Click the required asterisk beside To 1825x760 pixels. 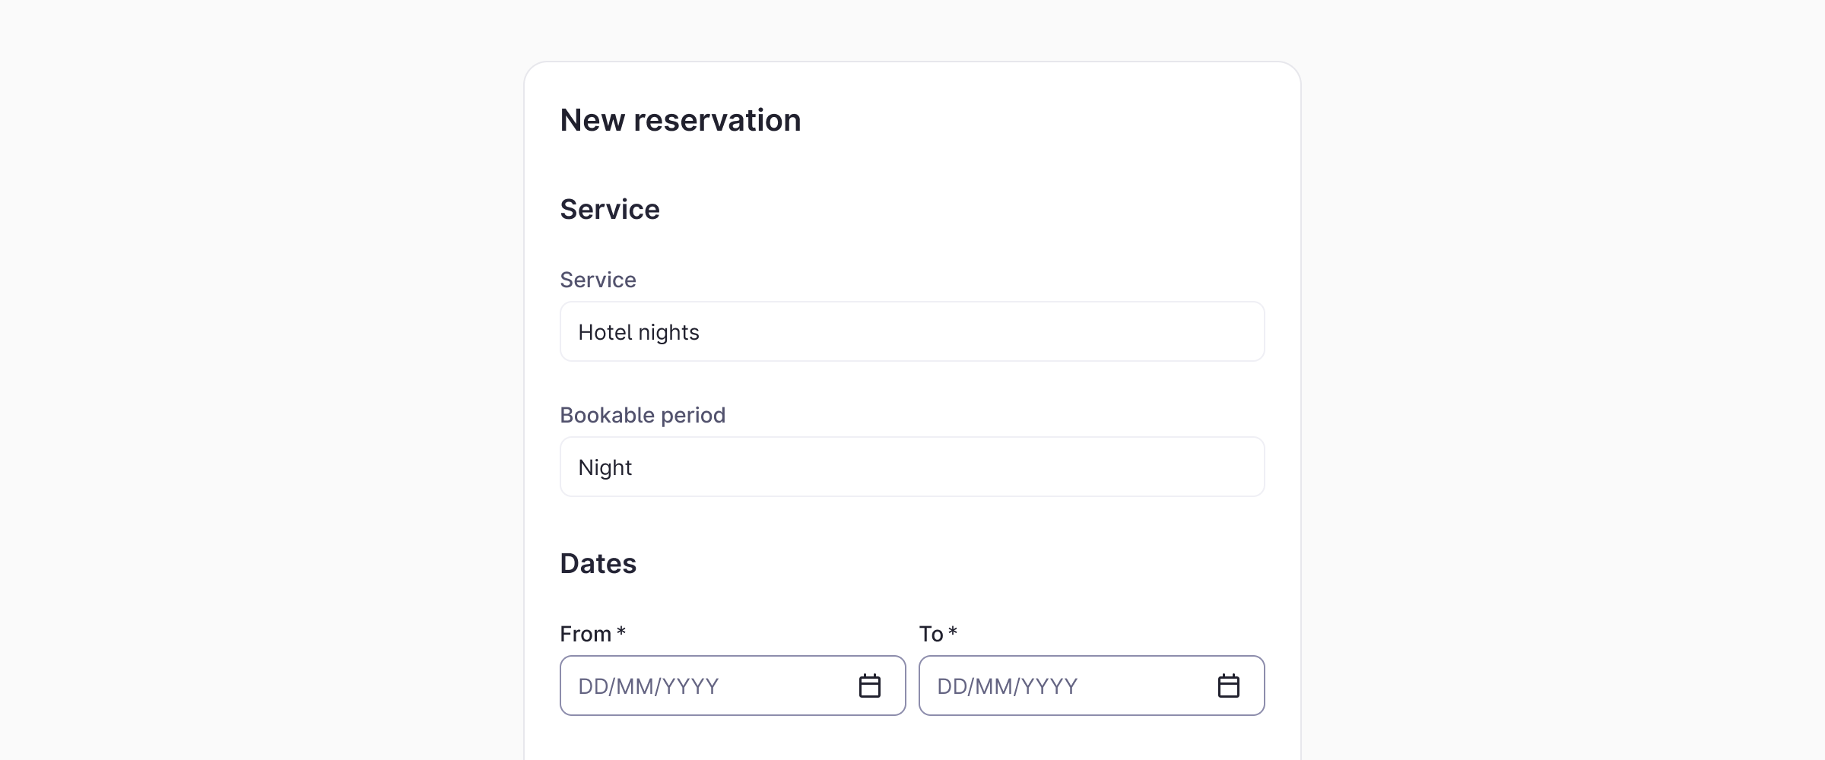point(953,632)
